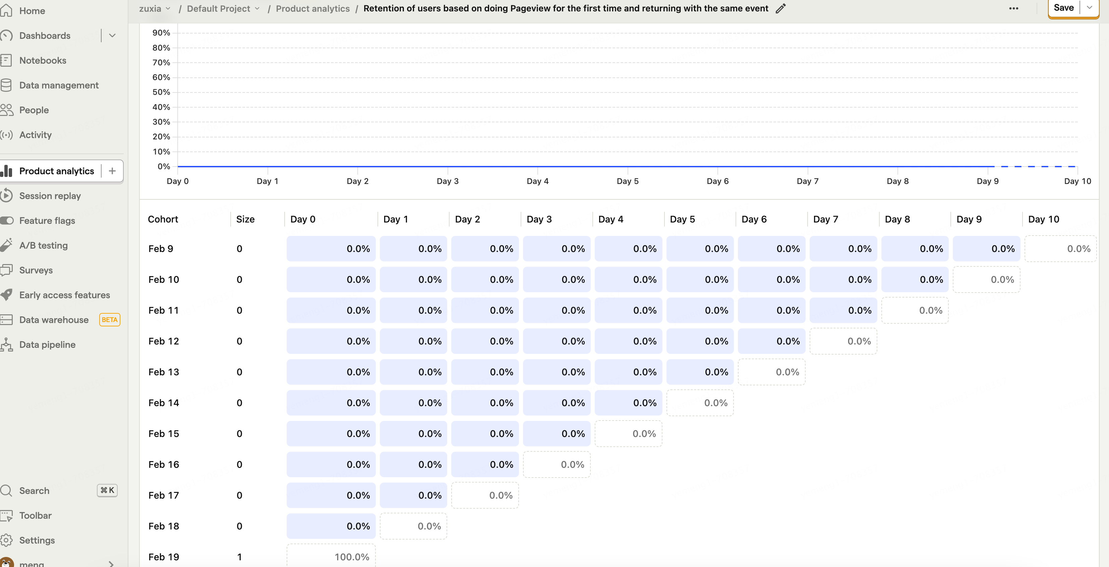Click the Feb 19 Day 0 100.0% cell
Screen dimensions: 1109x567
pos(331,557)
